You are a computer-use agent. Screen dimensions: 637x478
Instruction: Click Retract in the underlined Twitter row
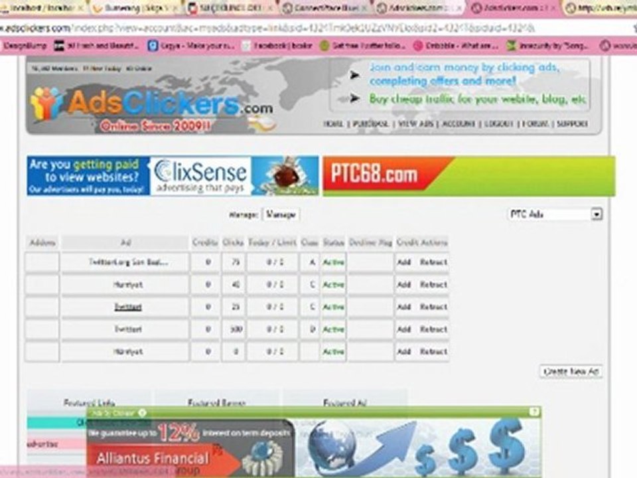(x=433, y=307)
